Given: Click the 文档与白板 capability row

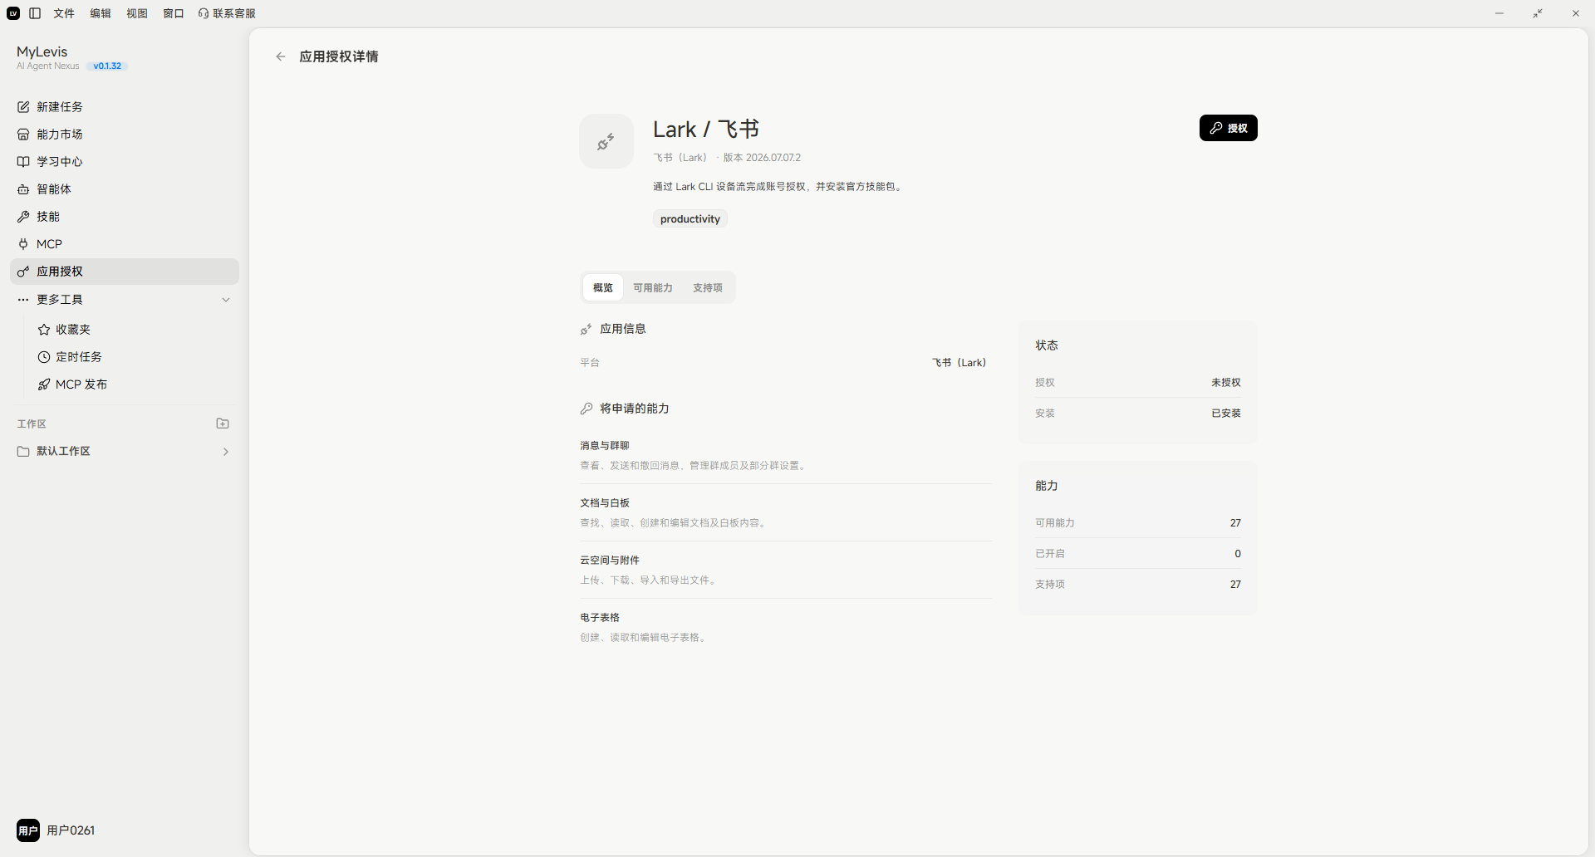Looking at the screenshot, I should (785, 513).
